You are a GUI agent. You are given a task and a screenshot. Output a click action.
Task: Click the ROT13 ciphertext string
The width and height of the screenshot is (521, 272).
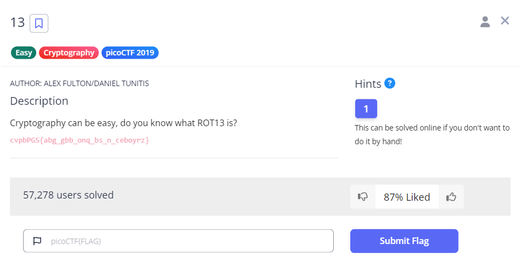tap(80, 140)
